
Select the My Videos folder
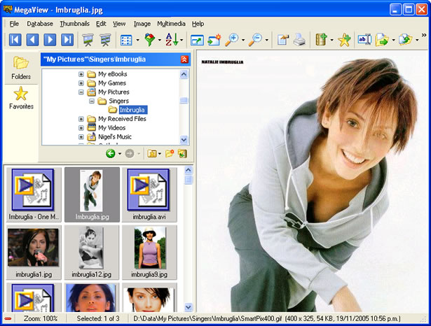coord(112,128)
